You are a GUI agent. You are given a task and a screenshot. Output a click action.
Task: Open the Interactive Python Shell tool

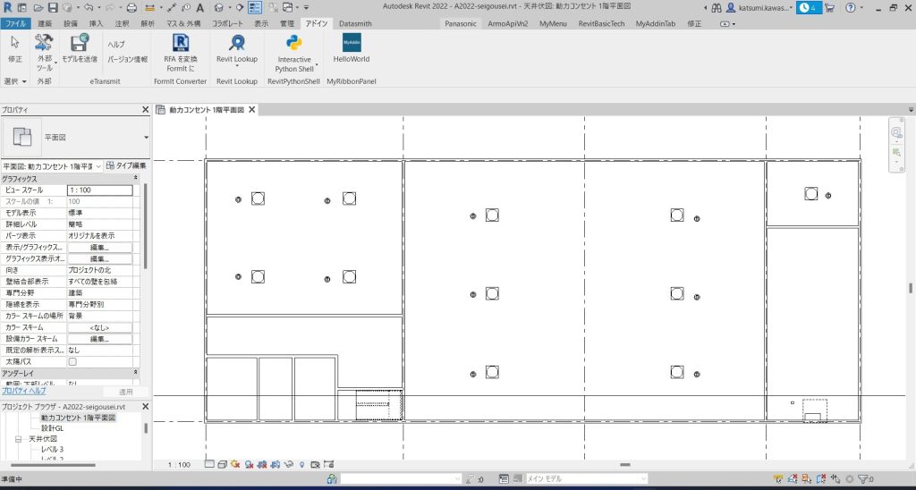pos(293,43)
